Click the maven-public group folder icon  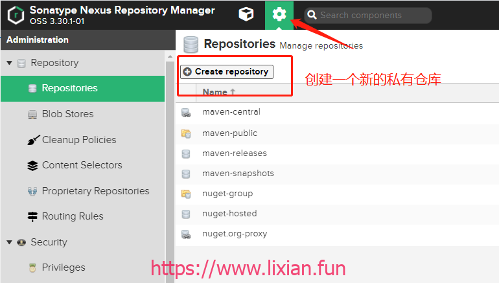coord(186,133)
